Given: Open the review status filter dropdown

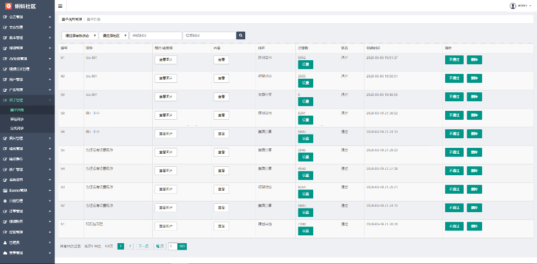Looking at the screenshot, I should point(79,36).
